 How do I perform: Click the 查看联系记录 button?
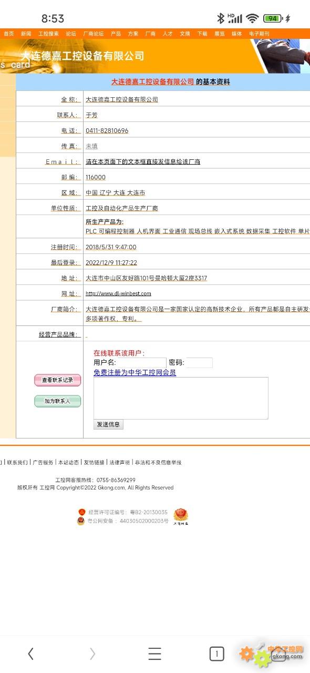[x=58, y=380]
